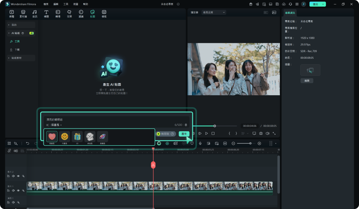Select the 專案資訊 tab
The width and height of the screenshot is (359, 209).
coord(290,13)
